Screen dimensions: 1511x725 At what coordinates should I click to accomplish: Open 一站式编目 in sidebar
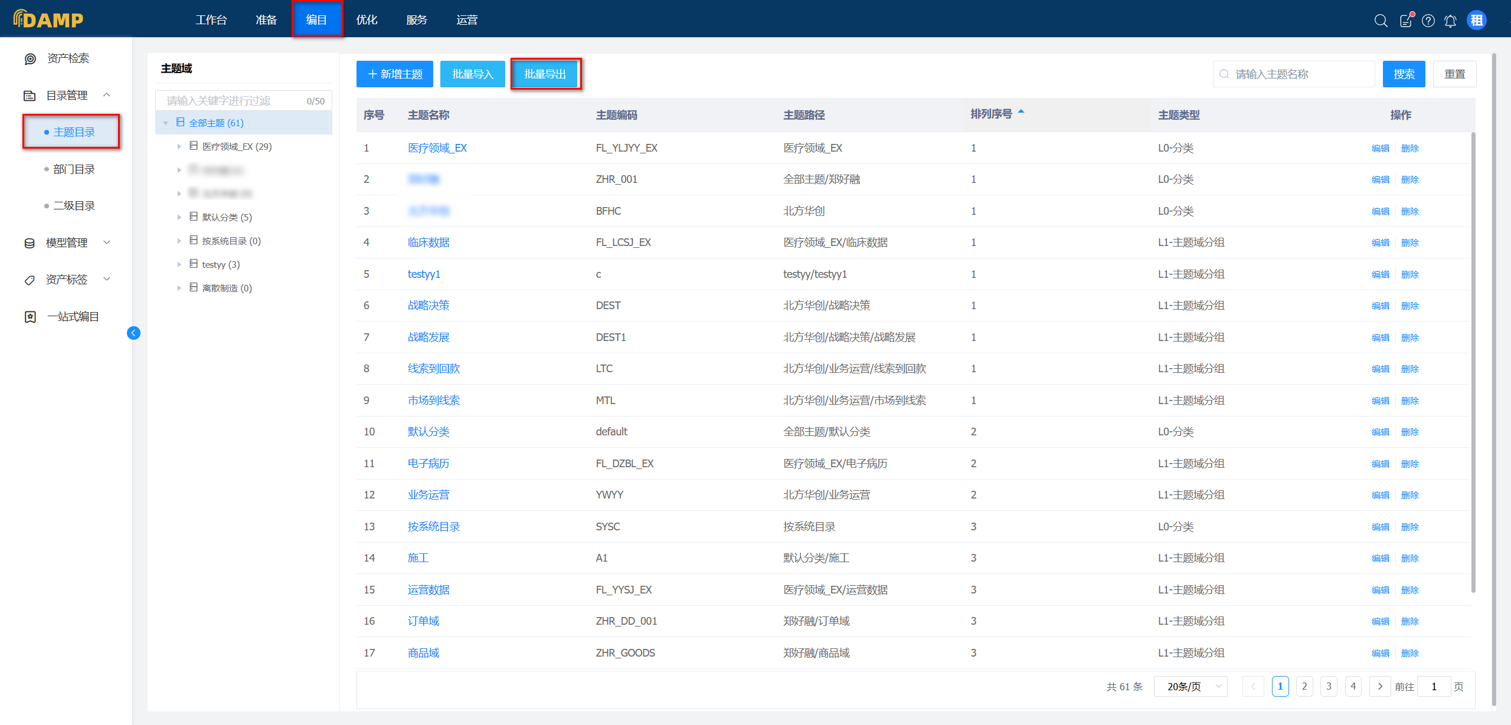73,317
